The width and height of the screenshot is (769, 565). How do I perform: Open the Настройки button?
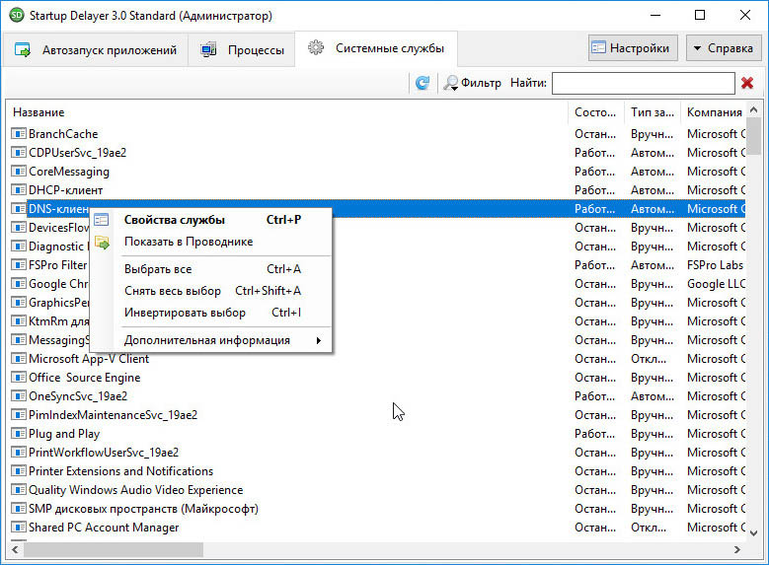(633, 48)
